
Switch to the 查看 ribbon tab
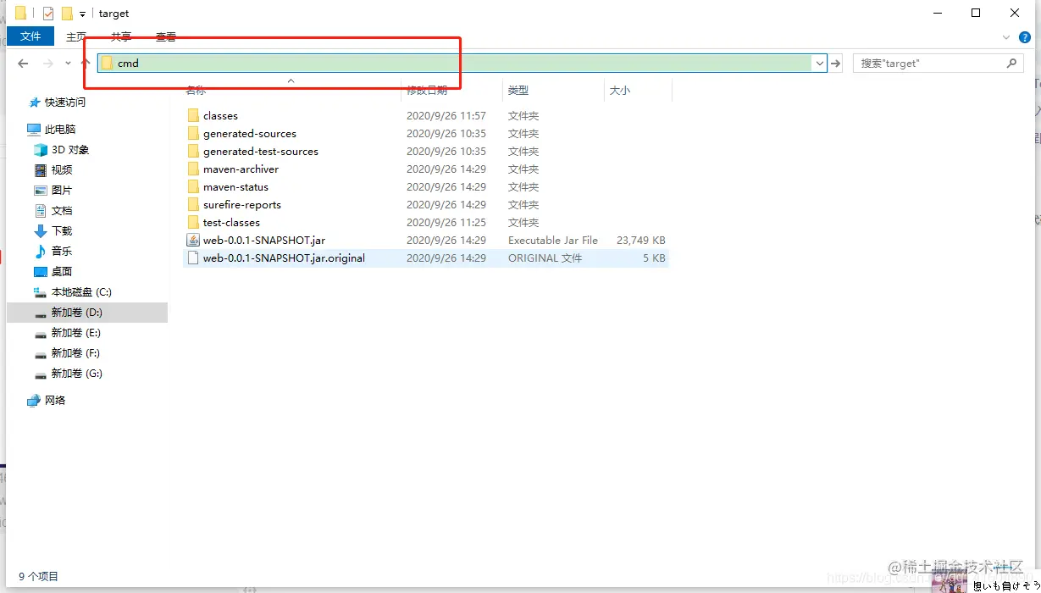pyautogui.click(x=166, y=36)
